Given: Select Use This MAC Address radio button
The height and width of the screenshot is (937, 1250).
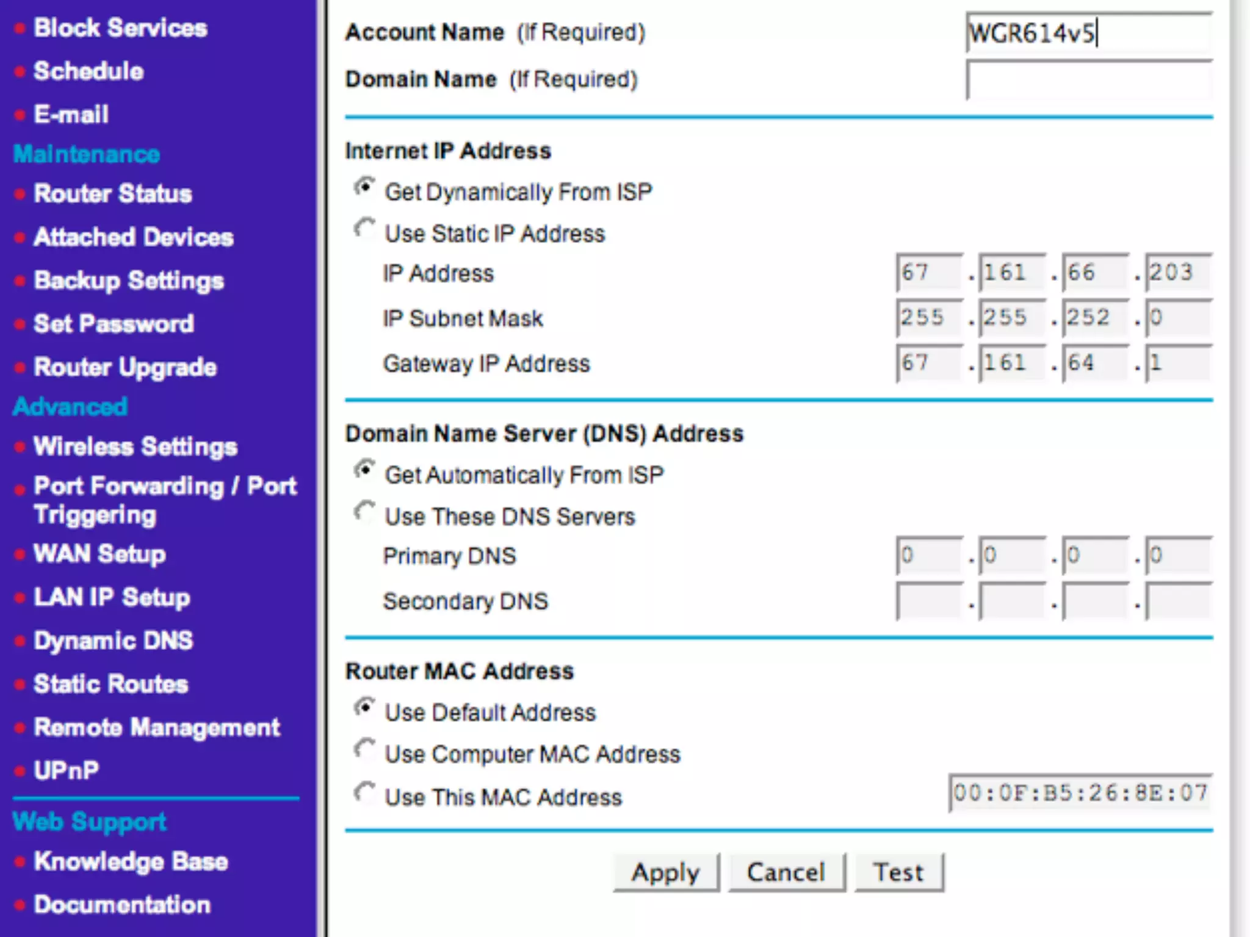Looking at the screenshot, I should coord(364,793).
